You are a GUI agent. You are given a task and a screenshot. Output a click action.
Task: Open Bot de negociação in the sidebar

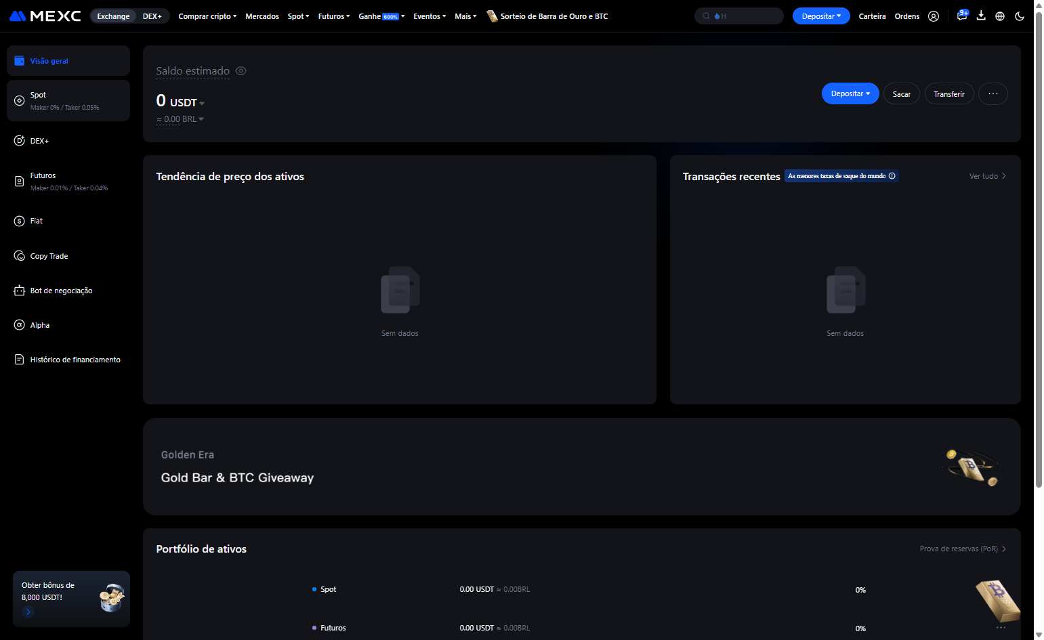(x=68, y=291)
